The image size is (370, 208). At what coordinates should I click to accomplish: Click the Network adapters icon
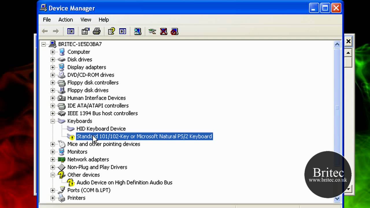(x=62, y=159)
